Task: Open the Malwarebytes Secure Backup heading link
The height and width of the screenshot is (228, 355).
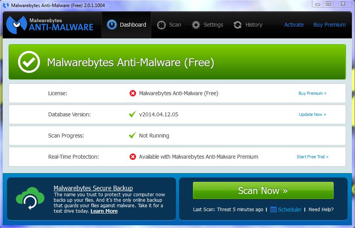Action: (x=93, y=188)
